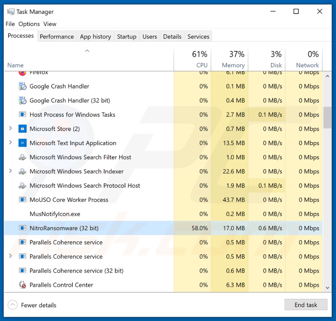This screenshot has height=321, width=336.
Task: Open the File menu
Action: click(x=10, y=24)
